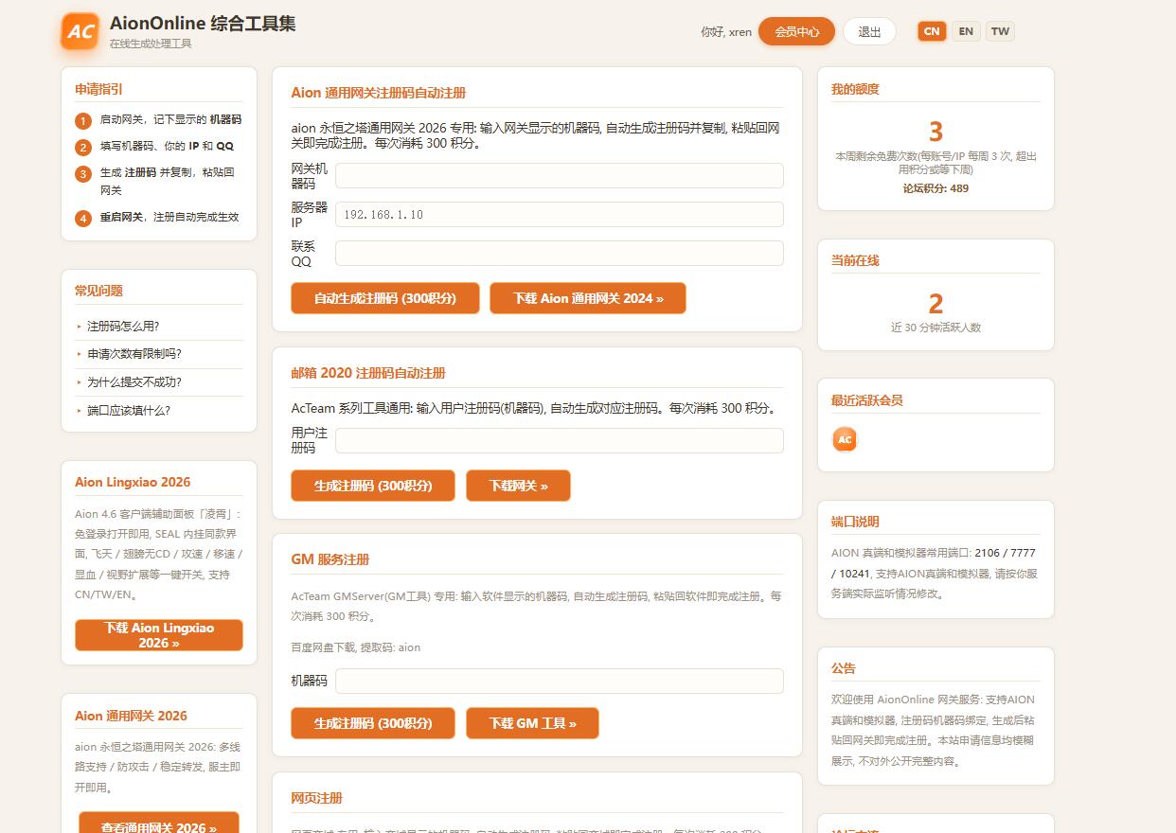Open the AC member avatar in recent members
The height and width of the screenshot is (833, 1176).
(x=845, y=439)
